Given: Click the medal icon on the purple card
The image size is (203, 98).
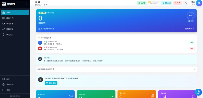Looking at the screenshot, I should click(x=193, y=96).
